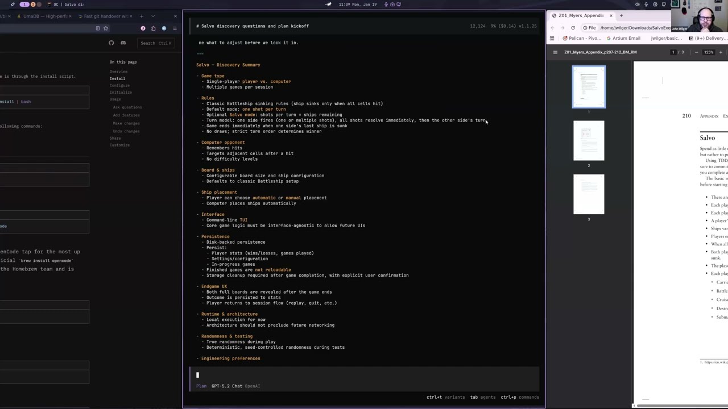Switch to Fast git handover browser tab
Screen dimensions: 728x409
[105, 16]
